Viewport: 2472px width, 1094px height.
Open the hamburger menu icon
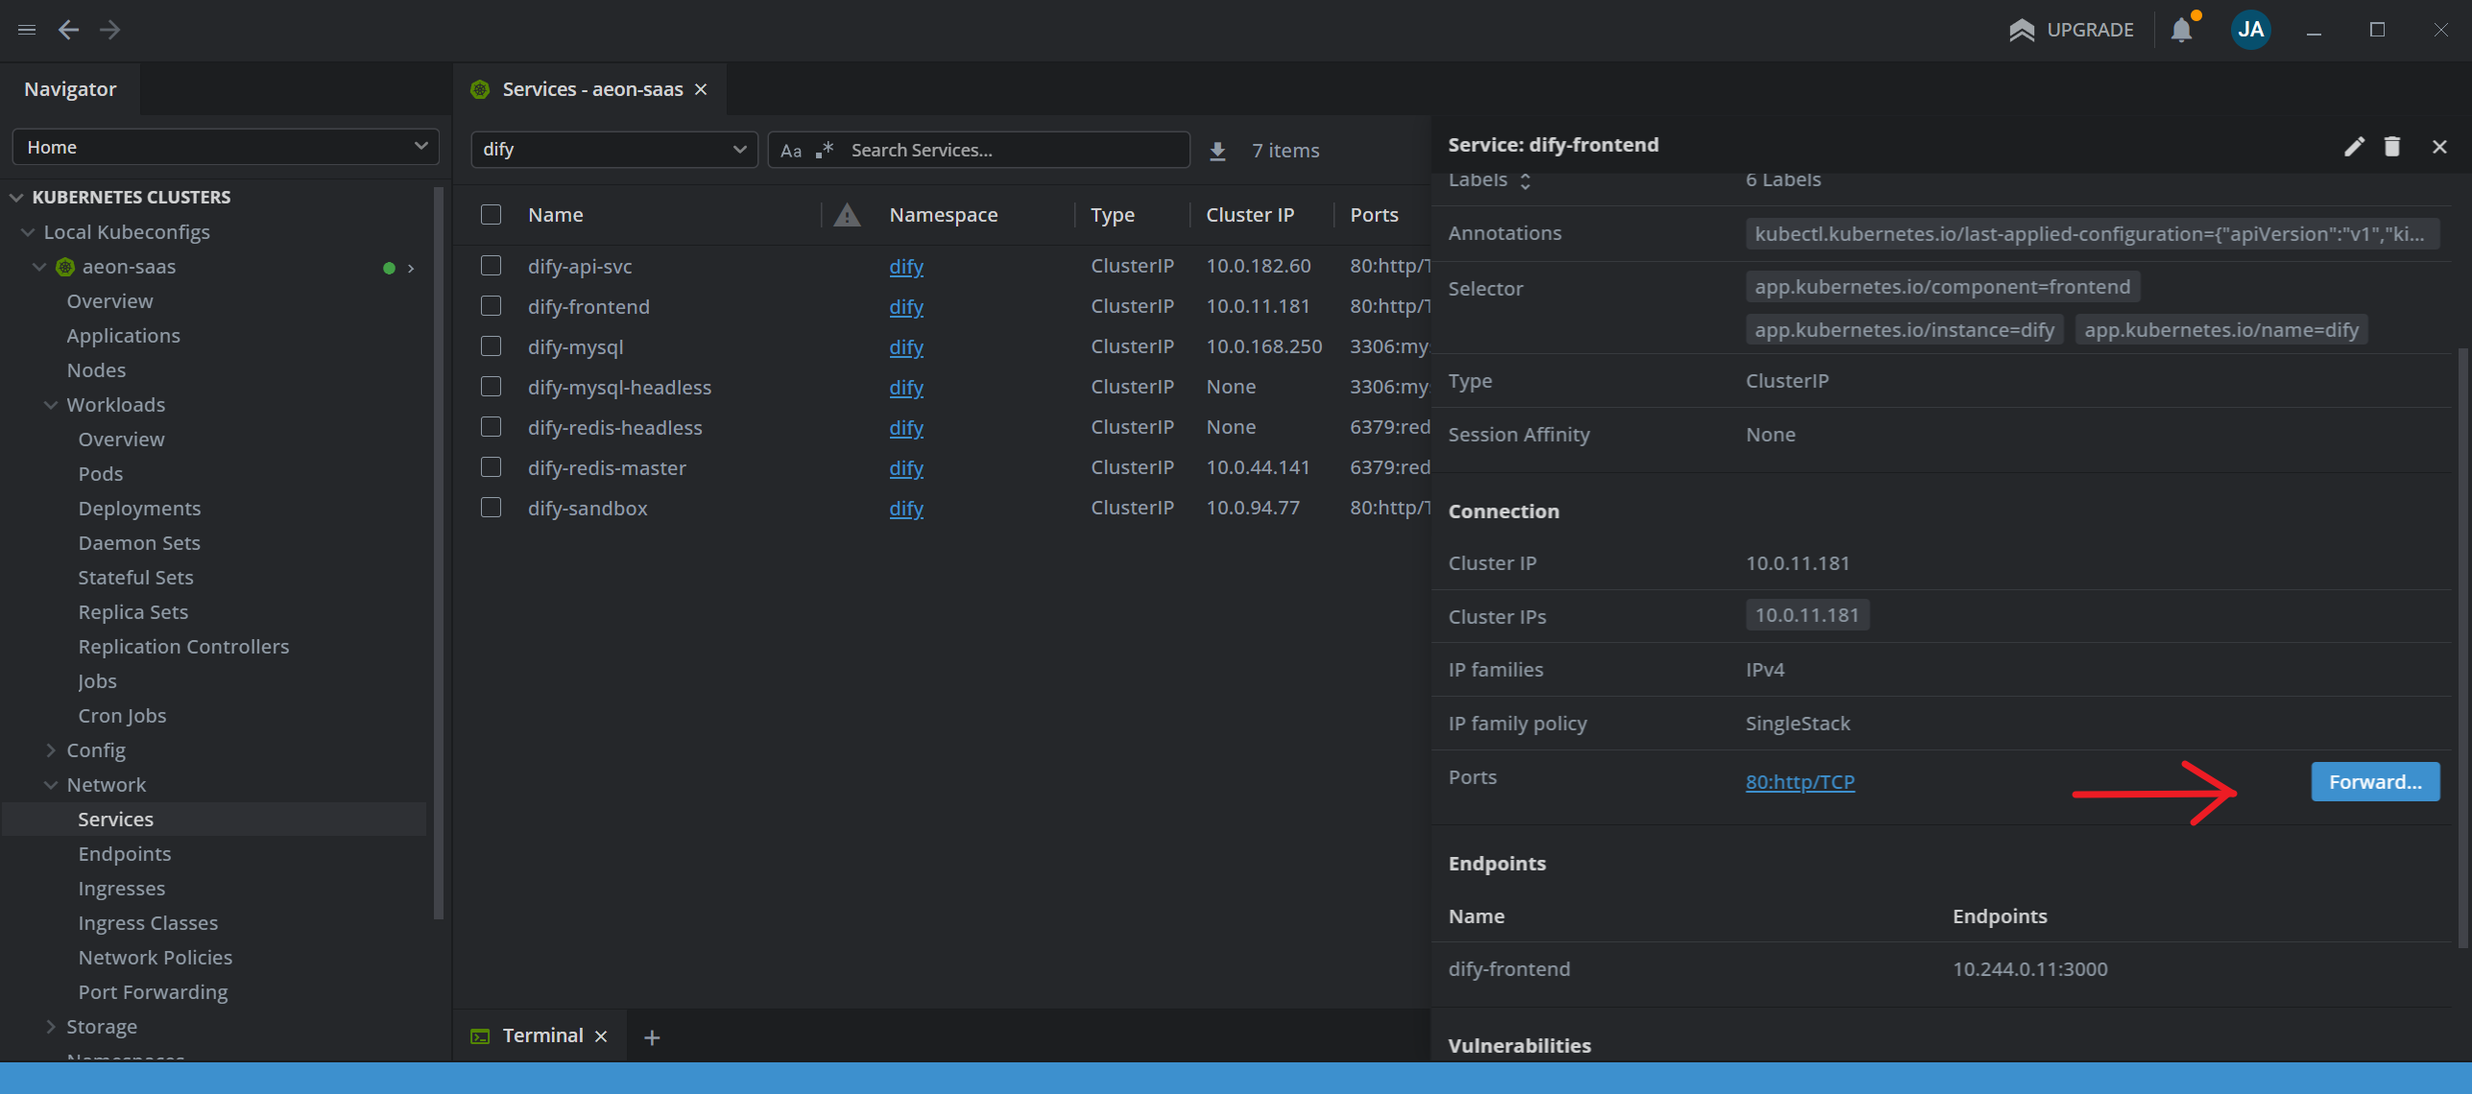(27, 30)
